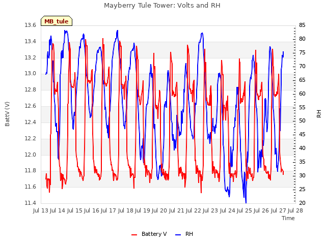Click the 13.4 voltage tick label
326x244 pixels.
click(x=31, y=41)
